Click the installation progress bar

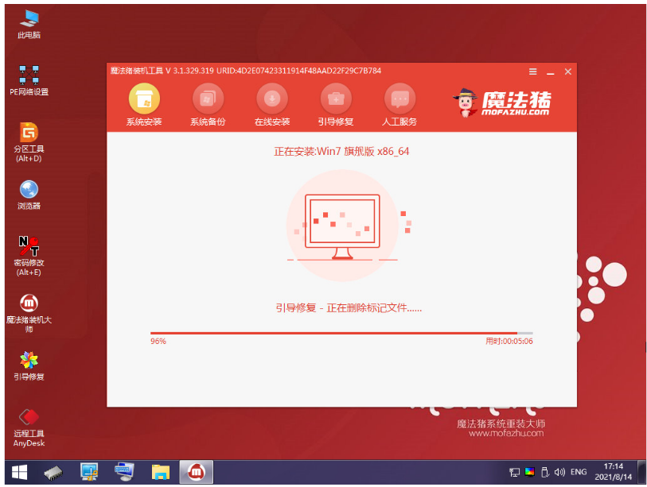(x=341, y=333)
